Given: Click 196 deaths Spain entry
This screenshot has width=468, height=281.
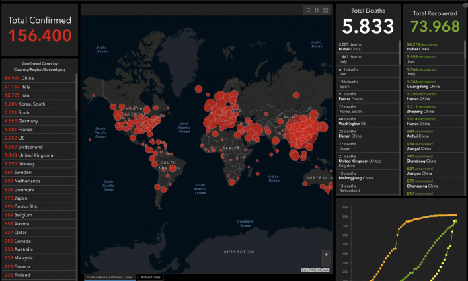Looking at the screenshot, I should pyautogui.click(x=367, y=84).
